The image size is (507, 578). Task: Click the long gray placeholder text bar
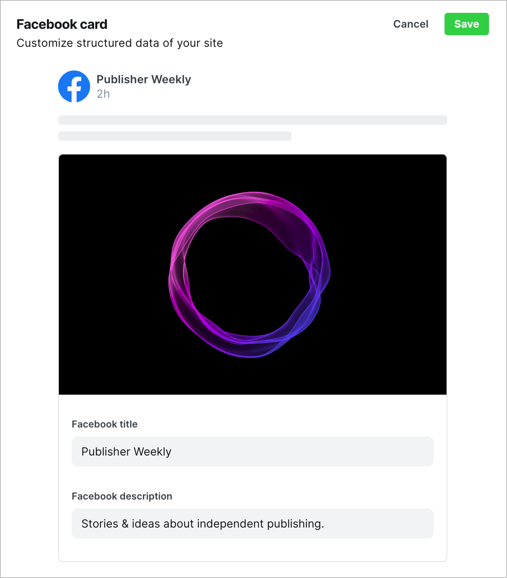pos(253,120)
